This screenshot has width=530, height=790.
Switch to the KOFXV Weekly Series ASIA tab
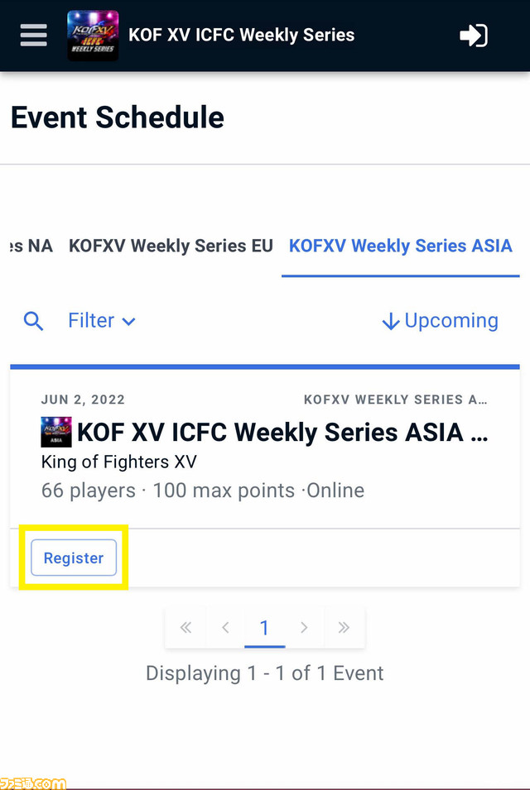coord(400,245)
